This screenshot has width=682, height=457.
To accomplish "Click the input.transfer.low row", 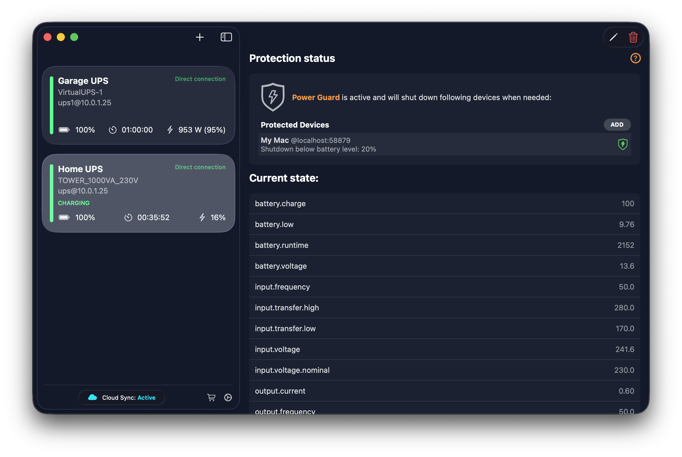I will pos(445,329).
